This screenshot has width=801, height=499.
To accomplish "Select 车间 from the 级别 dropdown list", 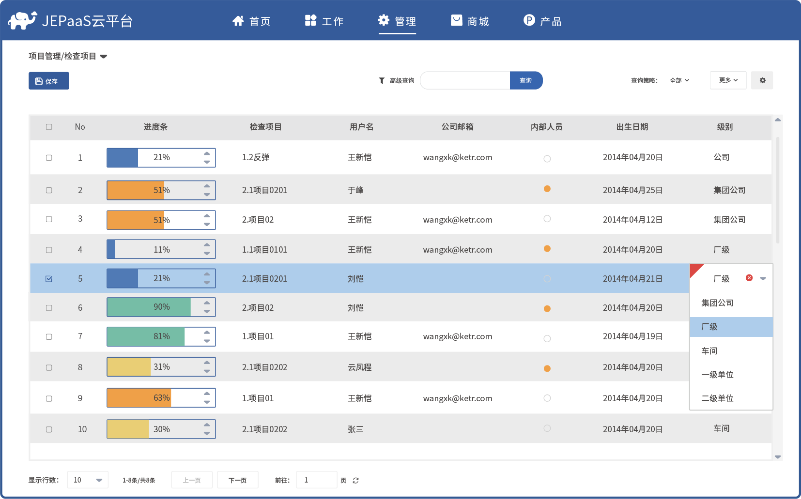I will [x=709, y=351].
